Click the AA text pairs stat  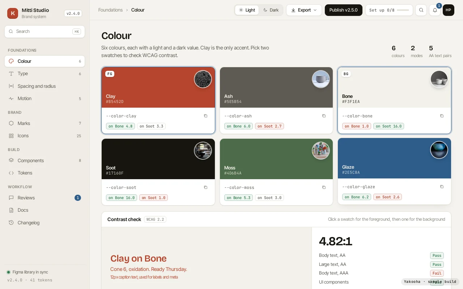(x=440, y=51)
